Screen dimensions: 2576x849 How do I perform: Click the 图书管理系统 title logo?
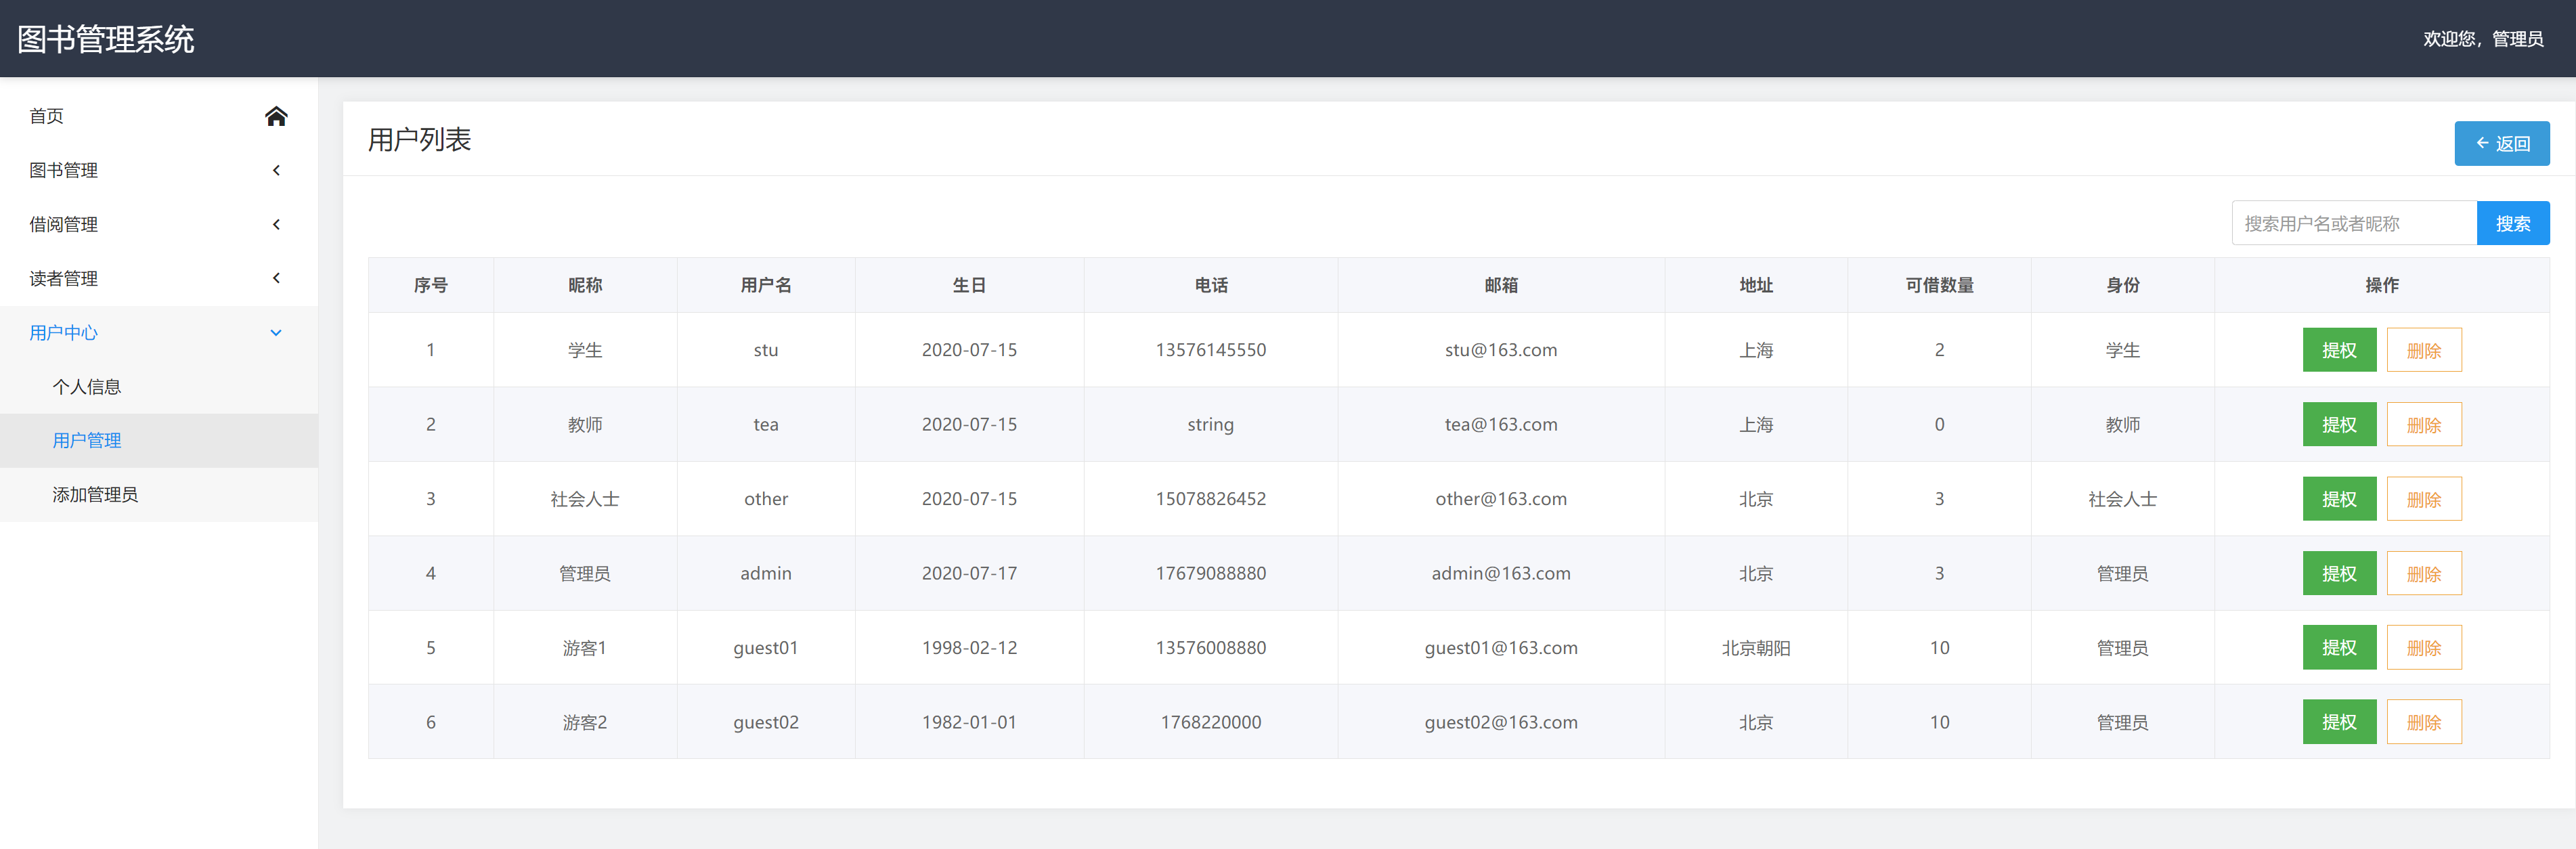click(106, 39)
